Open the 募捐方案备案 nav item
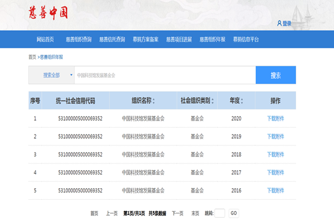 pyautogui.click(x=145, y=39)
